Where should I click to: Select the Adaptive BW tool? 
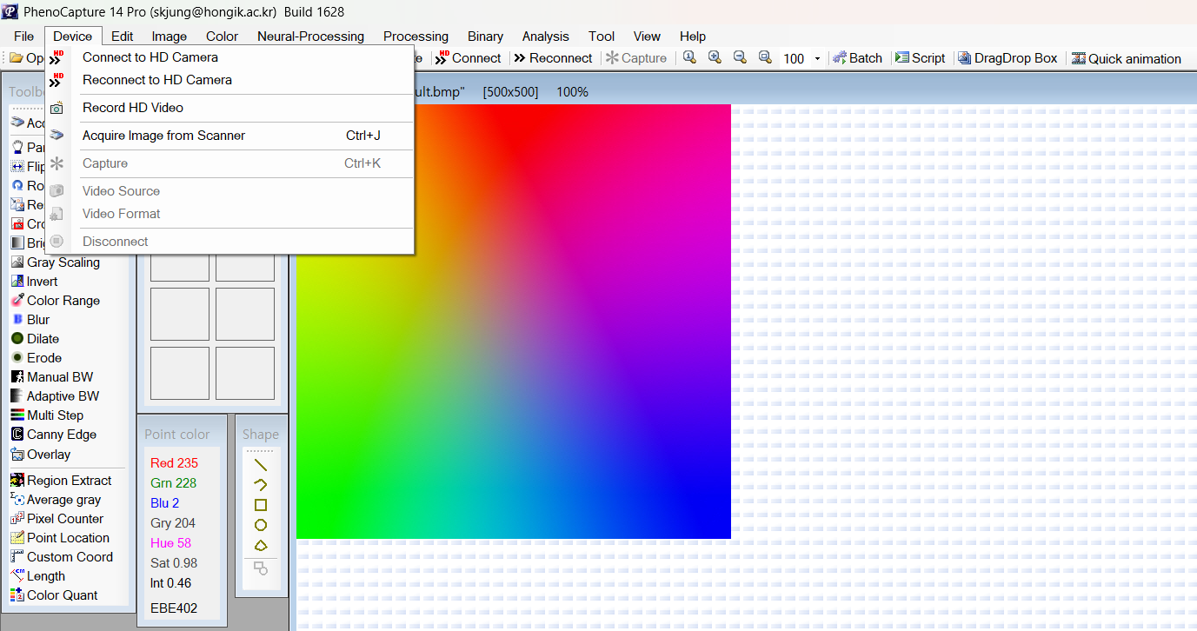click(55, 396)
